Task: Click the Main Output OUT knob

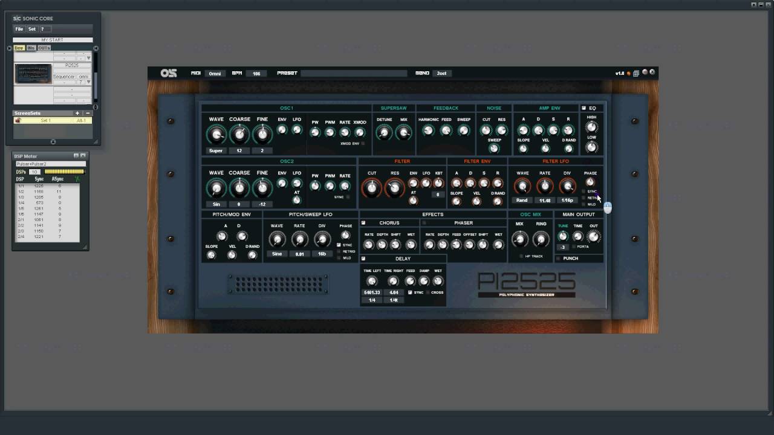Action: click(593, 237)
